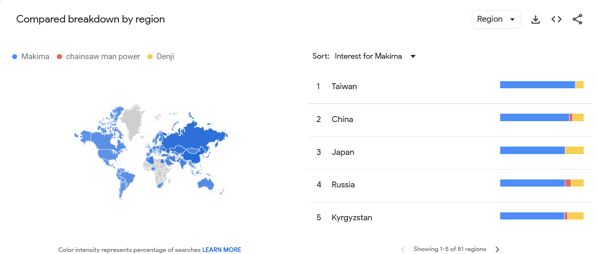Select Kyrgyzstan in the region list
The image size is (597, 254).
pos(352,218)
